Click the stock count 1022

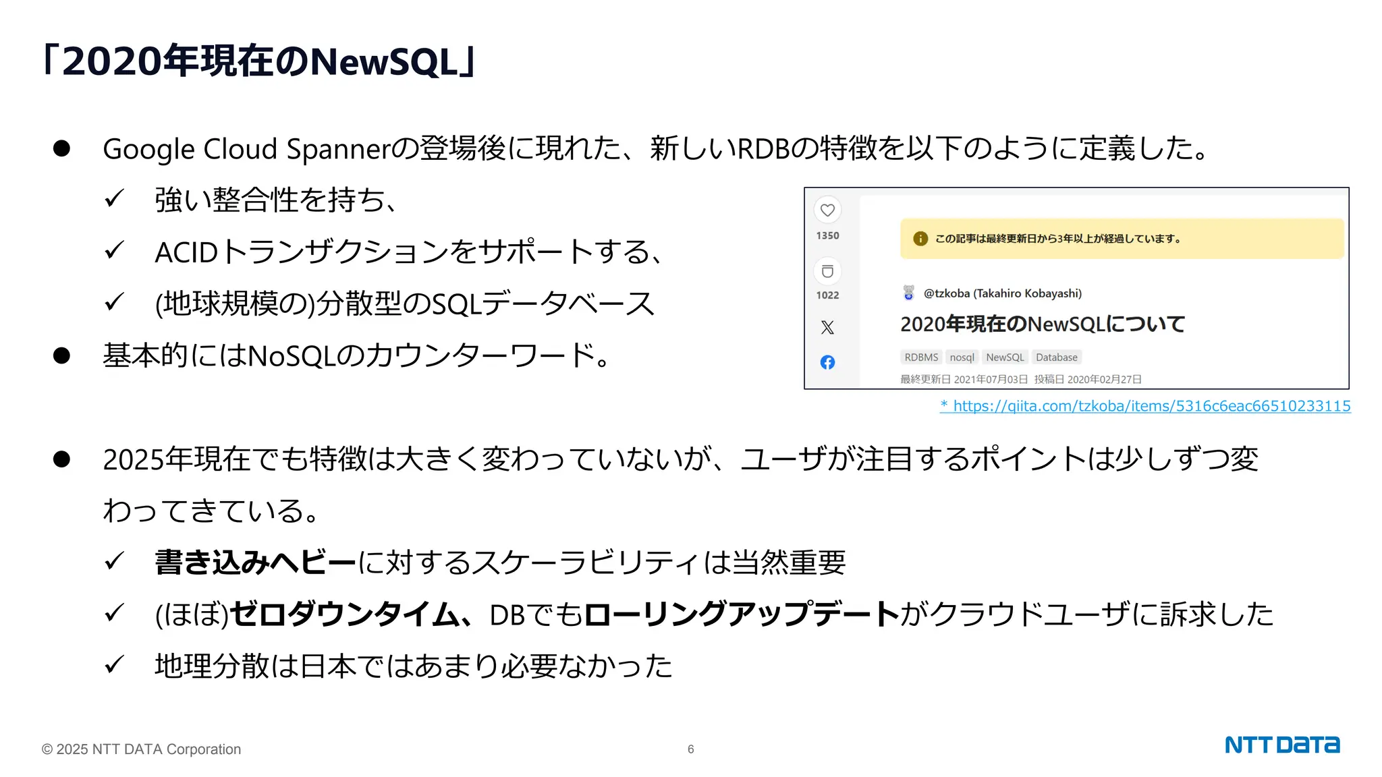827,295
